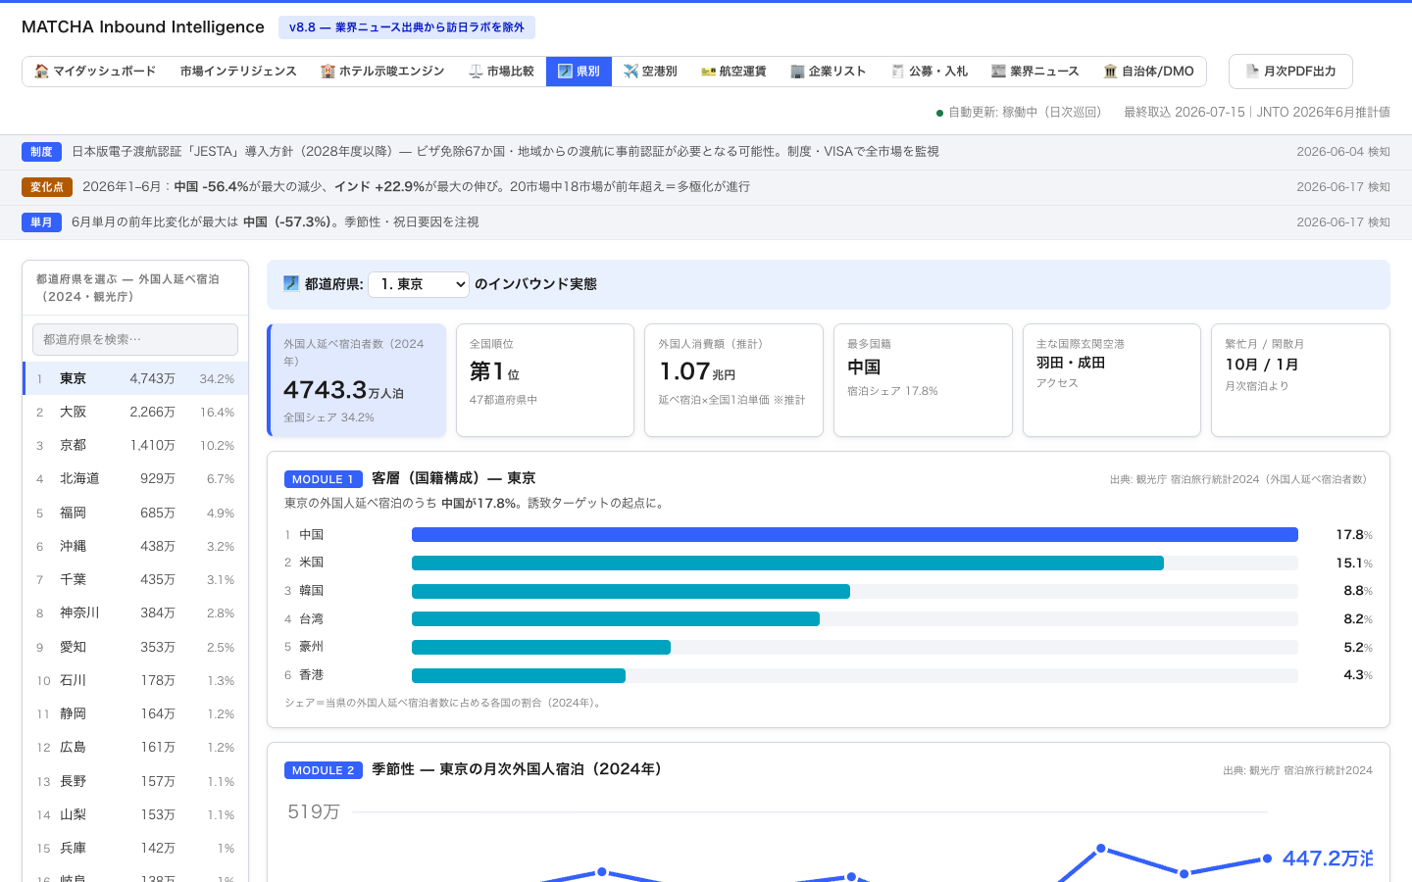Image resolution: width=1412 pixels, height=882 pixels.
Task: Click the 香港 4.3% bar
Action: 519,675
